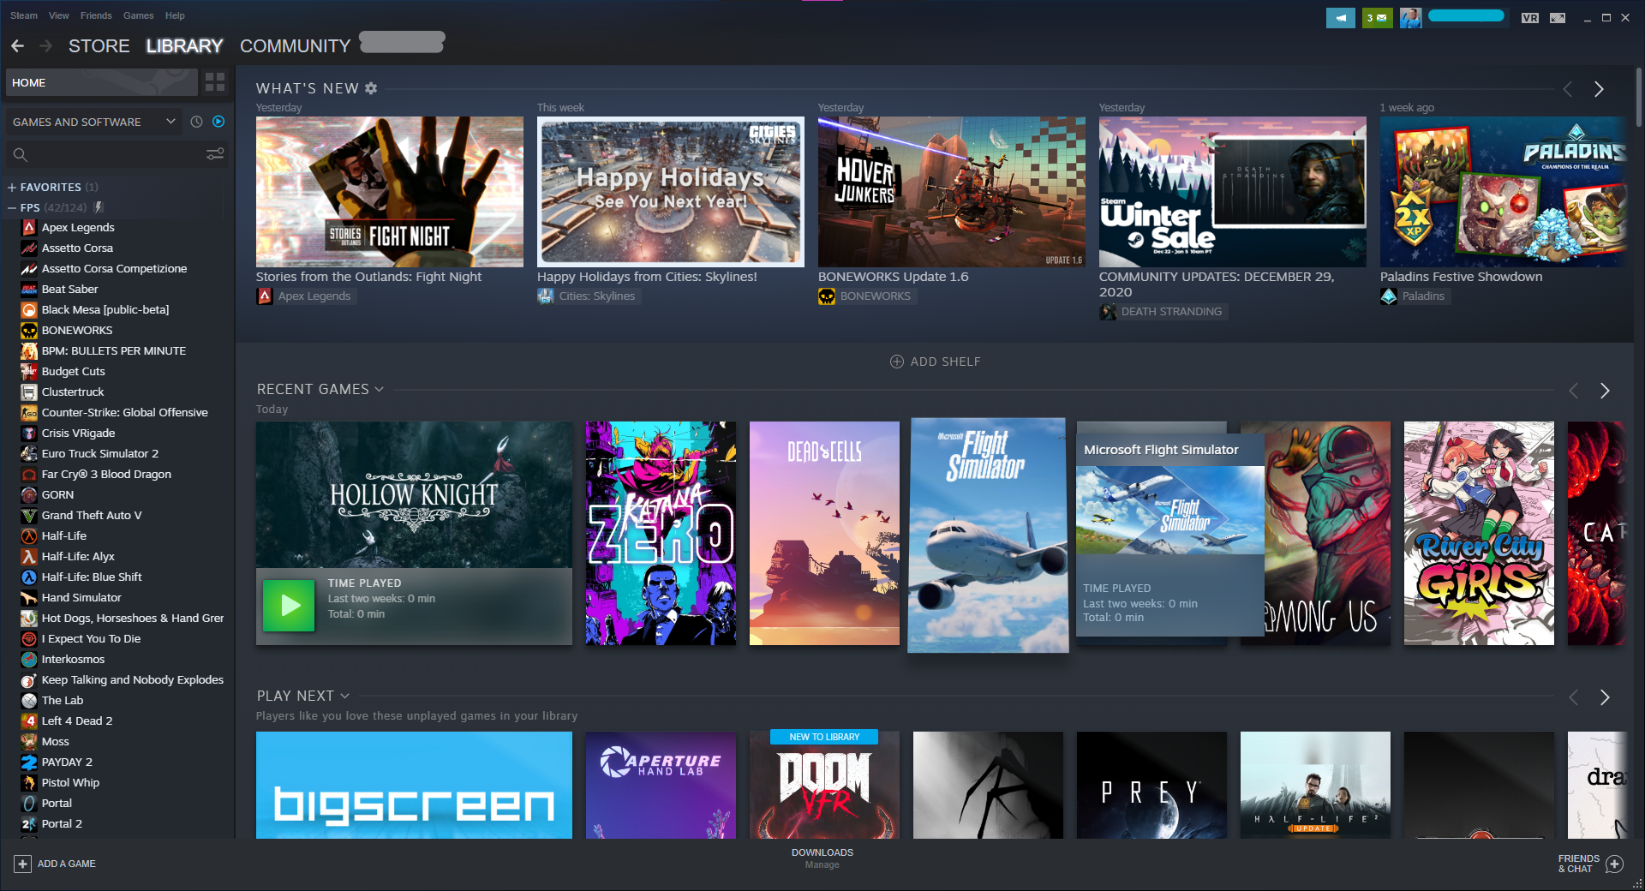Select Apex Legends in the game list
The height and width of the screenshot is (891, 1645).
pos(78,227)
